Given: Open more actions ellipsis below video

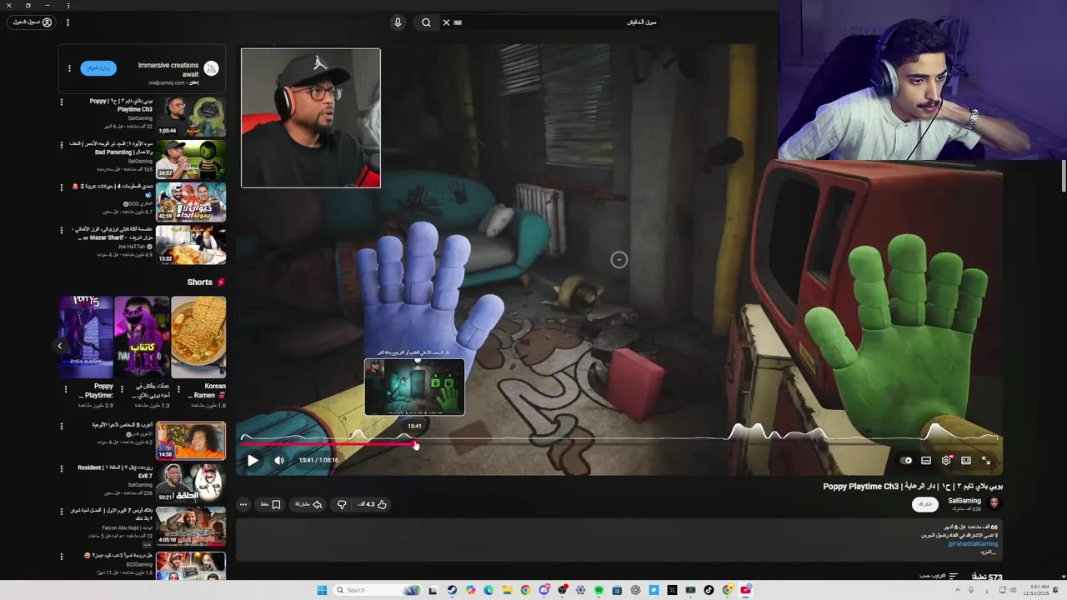Looking at the screenshot, I should (x=243, y=504).
